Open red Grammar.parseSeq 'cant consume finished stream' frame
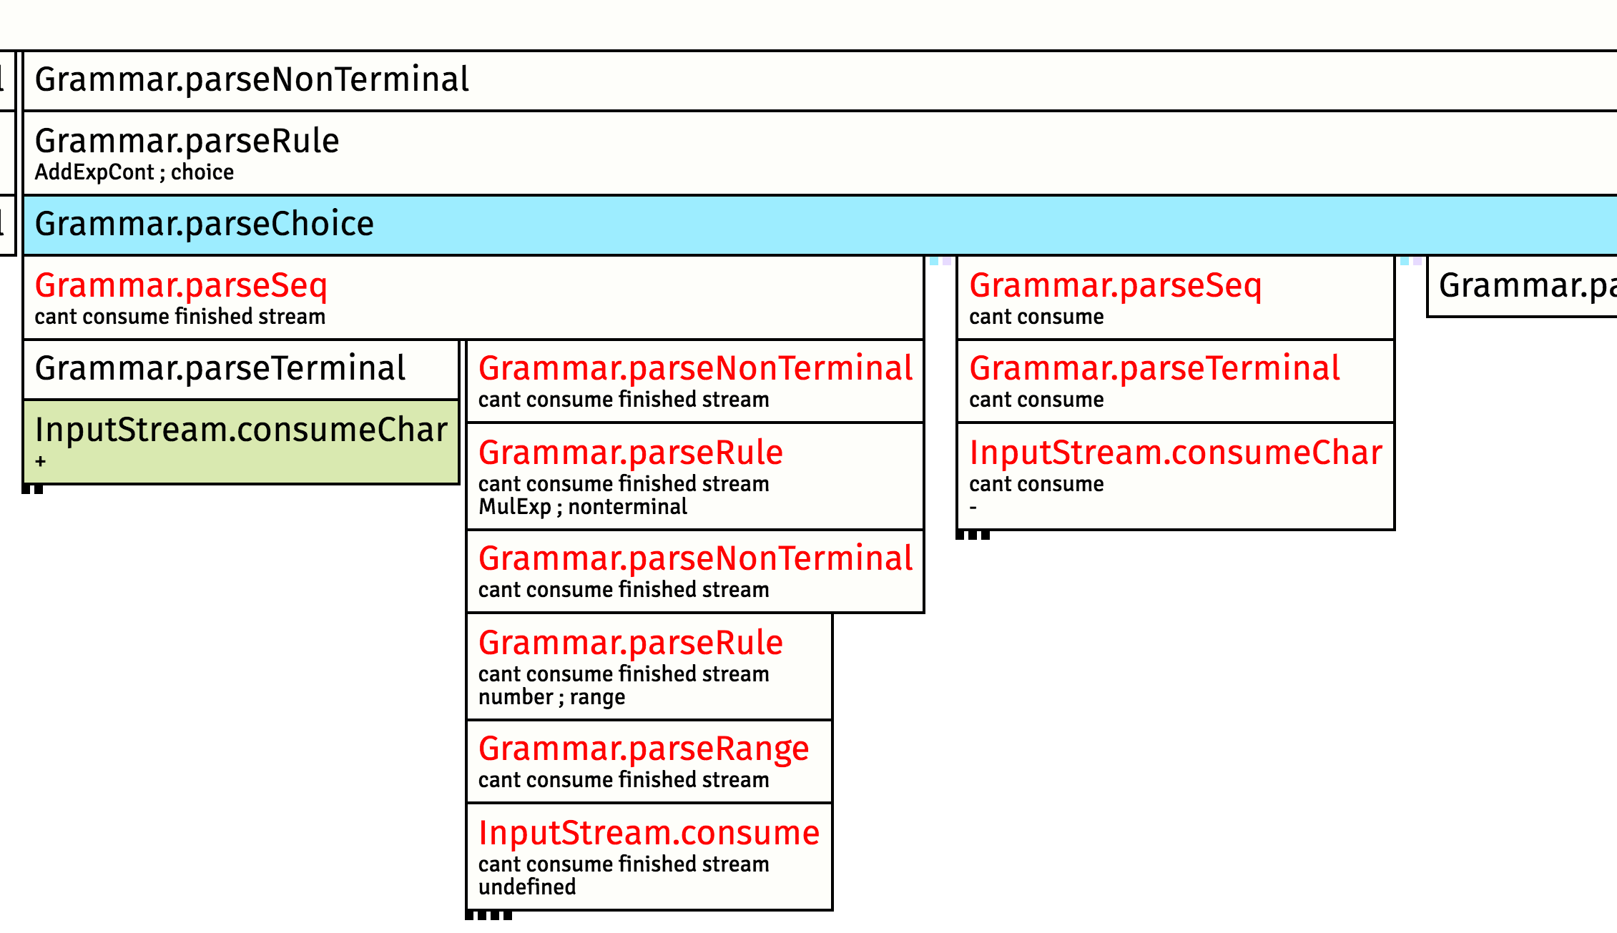 [473, 297]
